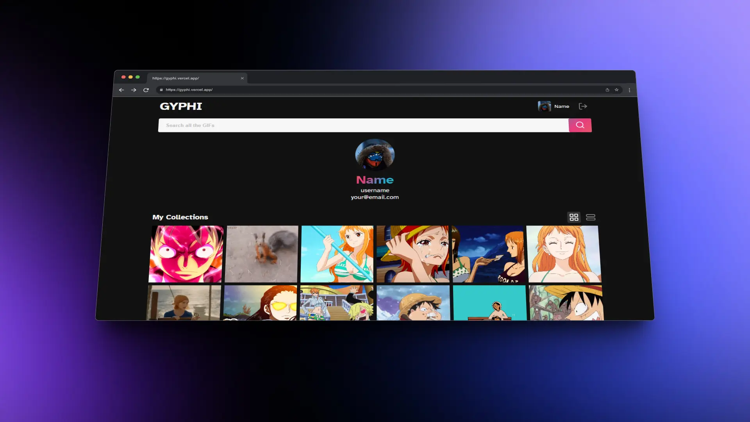Viewport: 750px width, 422px height.
Task: Log out using the sign-out icon
Action: point(583,106)
